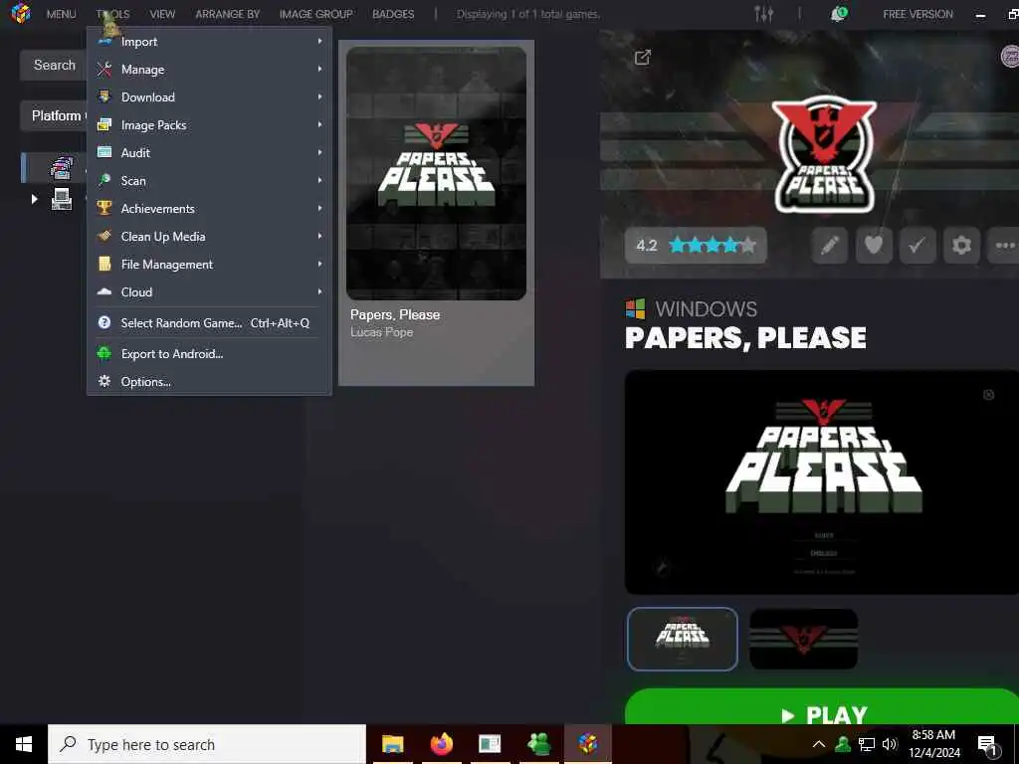Choose Select Random Game entry
The height and width of the screenshot is (764, 1019).
[209, 323]
